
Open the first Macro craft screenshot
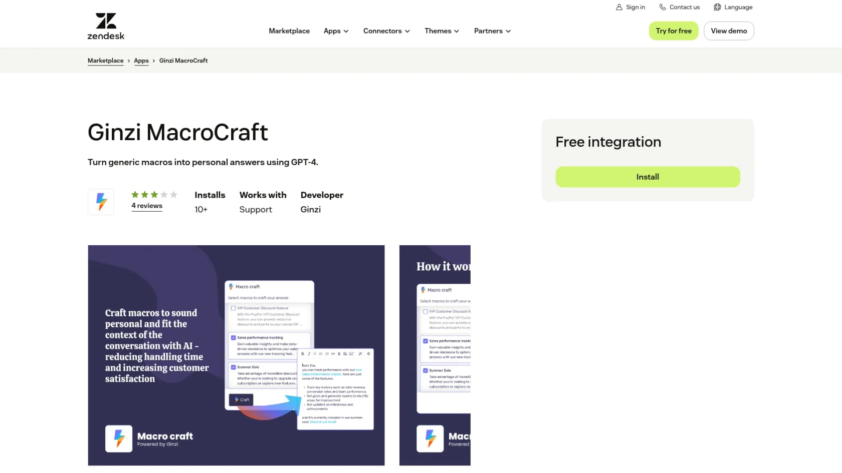point(236,355)
